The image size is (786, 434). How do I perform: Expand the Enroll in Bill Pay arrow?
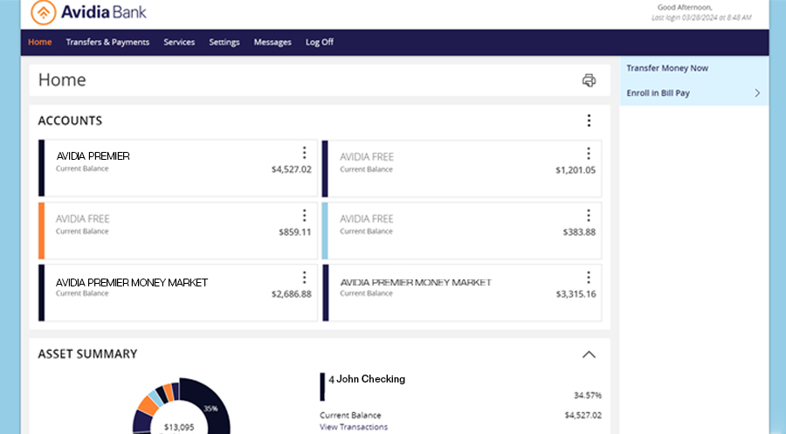[757, 93]
